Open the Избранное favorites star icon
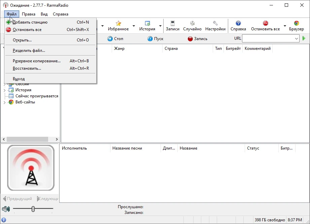310x224 pixels. tap(118, 23)
